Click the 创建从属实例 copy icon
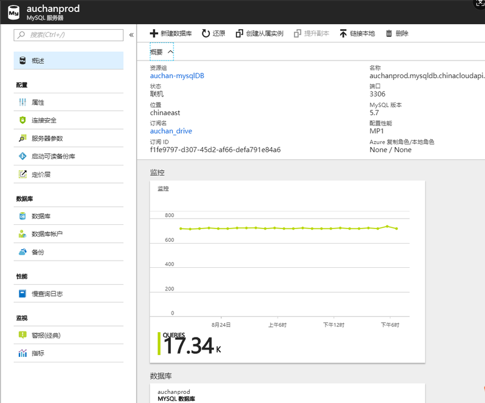Viewport: 485px width, 403px height. [x=239, y=33]
